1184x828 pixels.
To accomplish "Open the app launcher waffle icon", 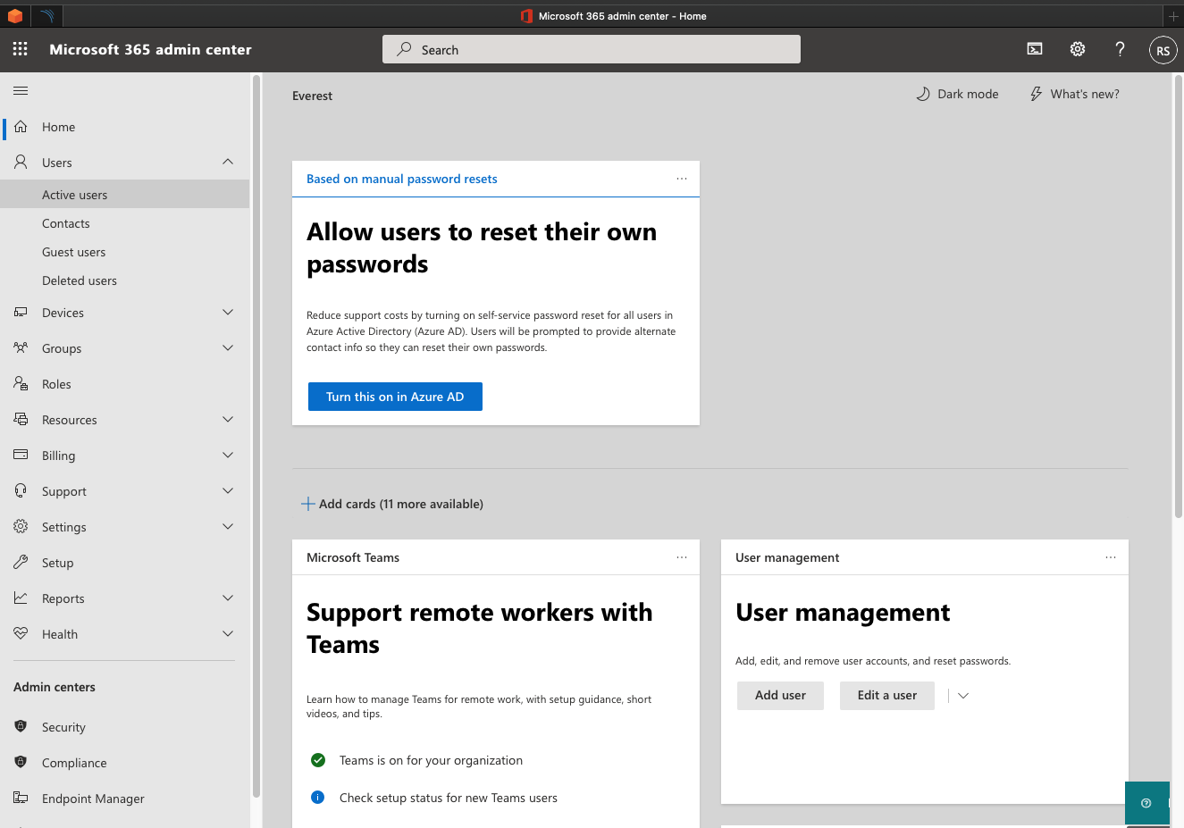I will 20,49.
